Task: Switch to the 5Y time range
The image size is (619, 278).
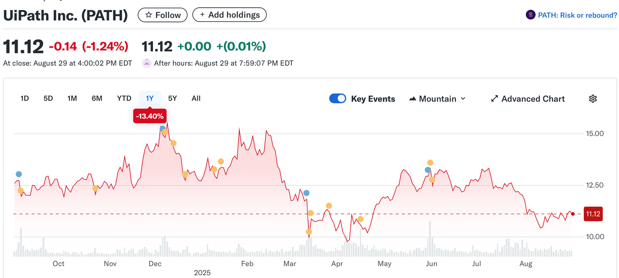Action: (x=172, y=98)
